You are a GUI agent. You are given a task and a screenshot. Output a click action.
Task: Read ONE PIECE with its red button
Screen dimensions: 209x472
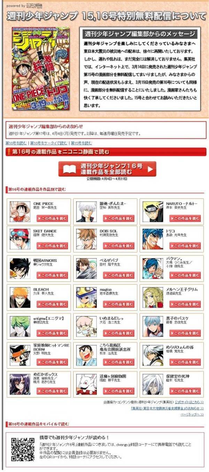coord(52,218)
